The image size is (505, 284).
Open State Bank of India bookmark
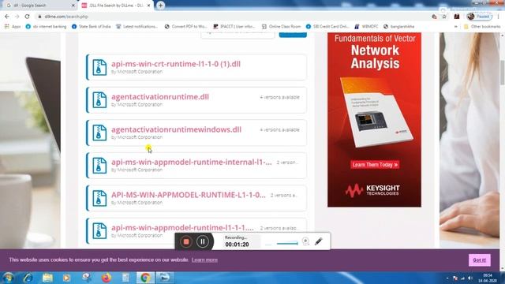92,26
